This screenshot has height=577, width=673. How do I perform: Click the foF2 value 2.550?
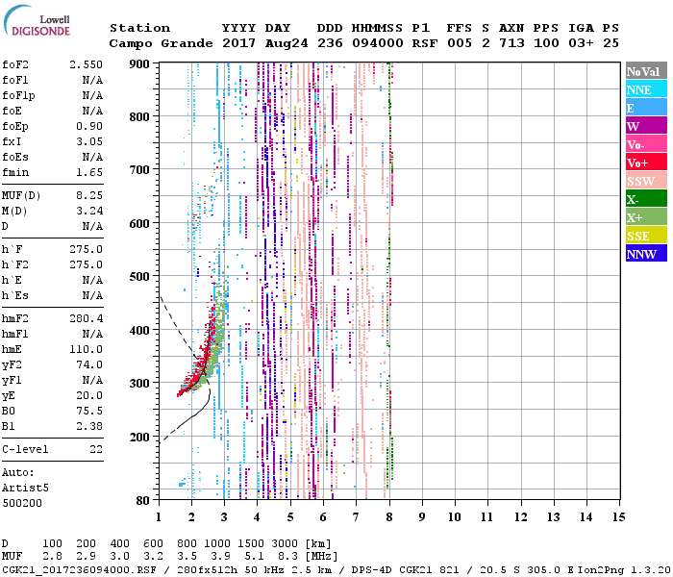[87, 64]
